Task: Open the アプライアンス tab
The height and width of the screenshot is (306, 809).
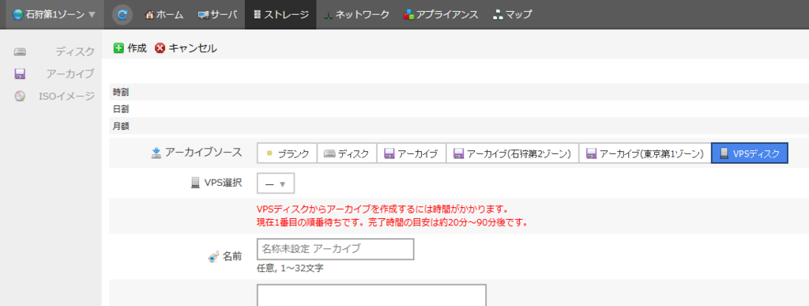Action: pos(441,14)
